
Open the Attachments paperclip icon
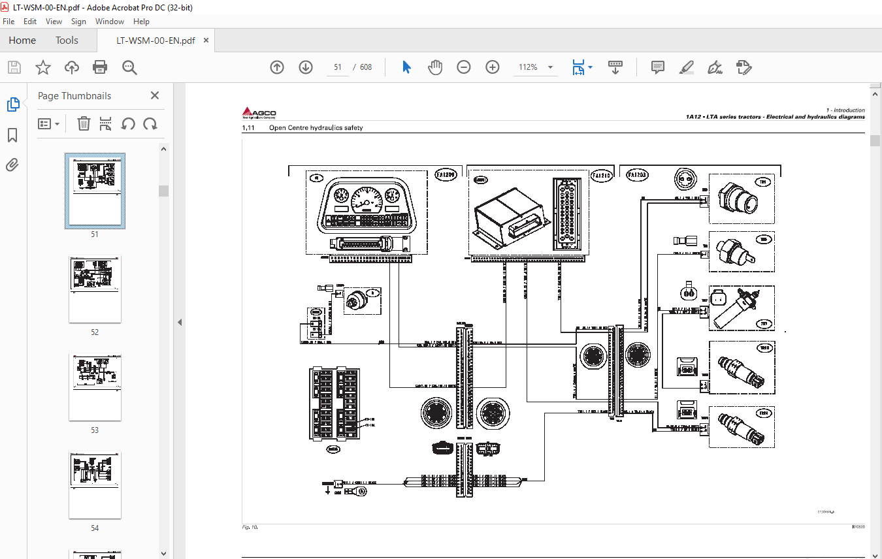(x=12, y=165)
